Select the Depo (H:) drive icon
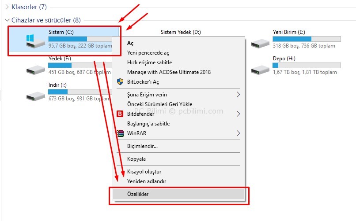Viewport: 356px width, 221px height. tap(260, 70)
